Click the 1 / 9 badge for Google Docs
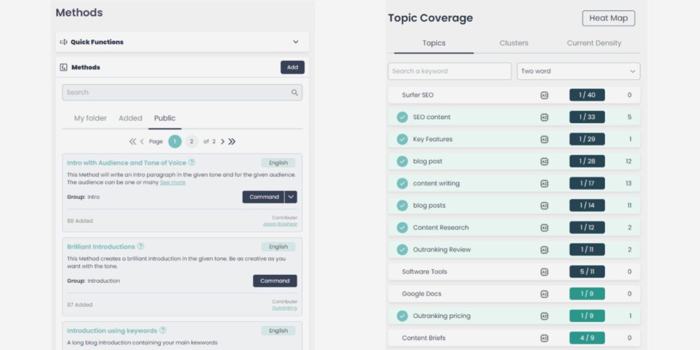This screenshot has width=700, height=350. pos(587,294)
